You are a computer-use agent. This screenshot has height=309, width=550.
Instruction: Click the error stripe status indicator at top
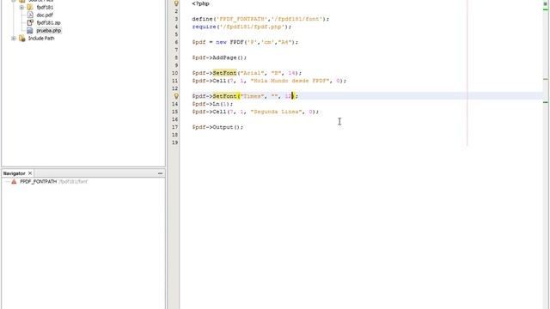click(546, 3)
